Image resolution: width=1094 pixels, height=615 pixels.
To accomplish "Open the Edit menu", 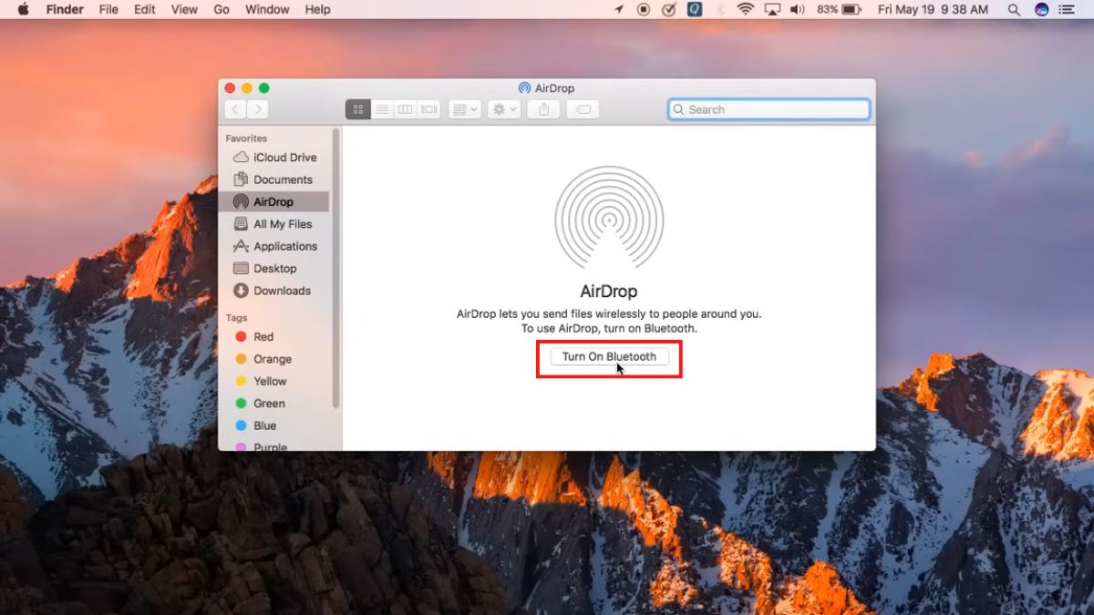I will coord(145,9).
